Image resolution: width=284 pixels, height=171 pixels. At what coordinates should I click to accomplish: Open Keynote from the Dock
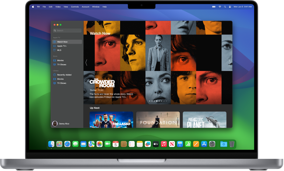180,144
